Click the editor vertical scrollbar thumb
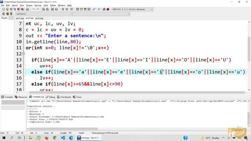 pos(249,49)
